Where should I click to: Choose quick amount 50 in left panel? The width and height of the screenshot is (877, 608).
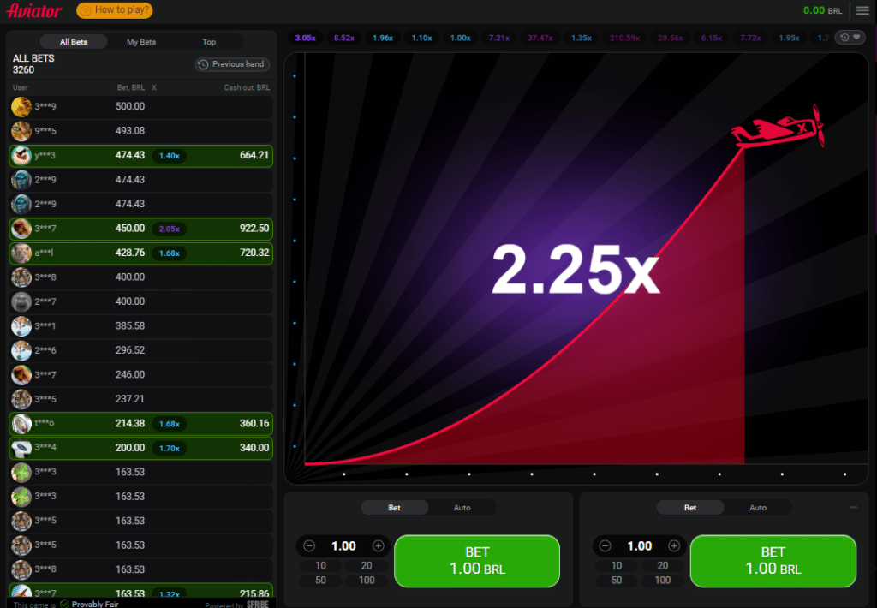coord(320,581)
